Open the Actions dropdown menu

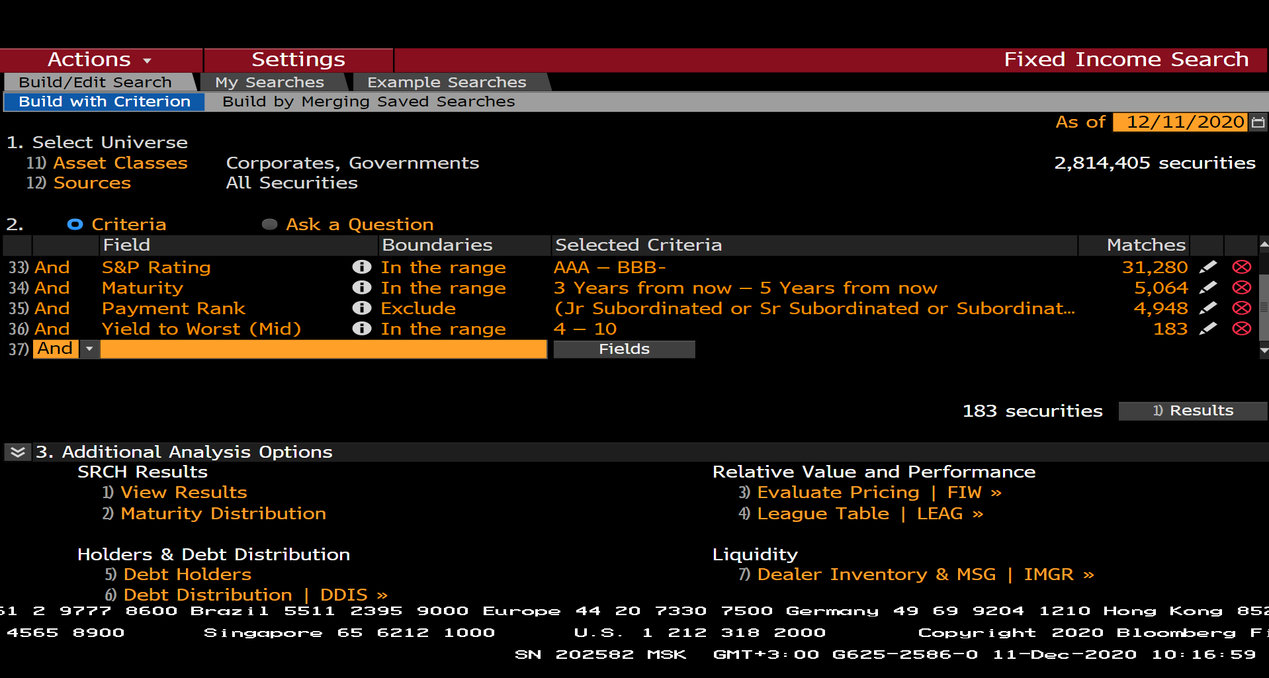point(101,60)
